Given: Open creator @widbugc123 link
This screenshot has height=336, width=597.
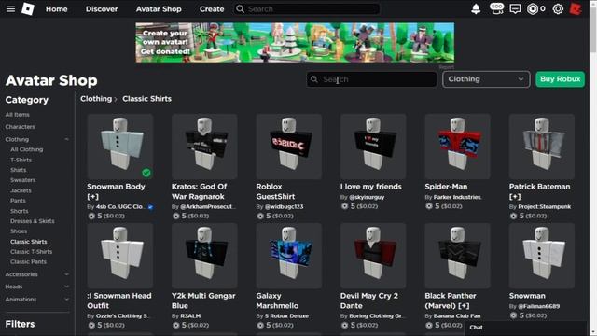Looking at the screenshot, I should click(x=284, y=207).
